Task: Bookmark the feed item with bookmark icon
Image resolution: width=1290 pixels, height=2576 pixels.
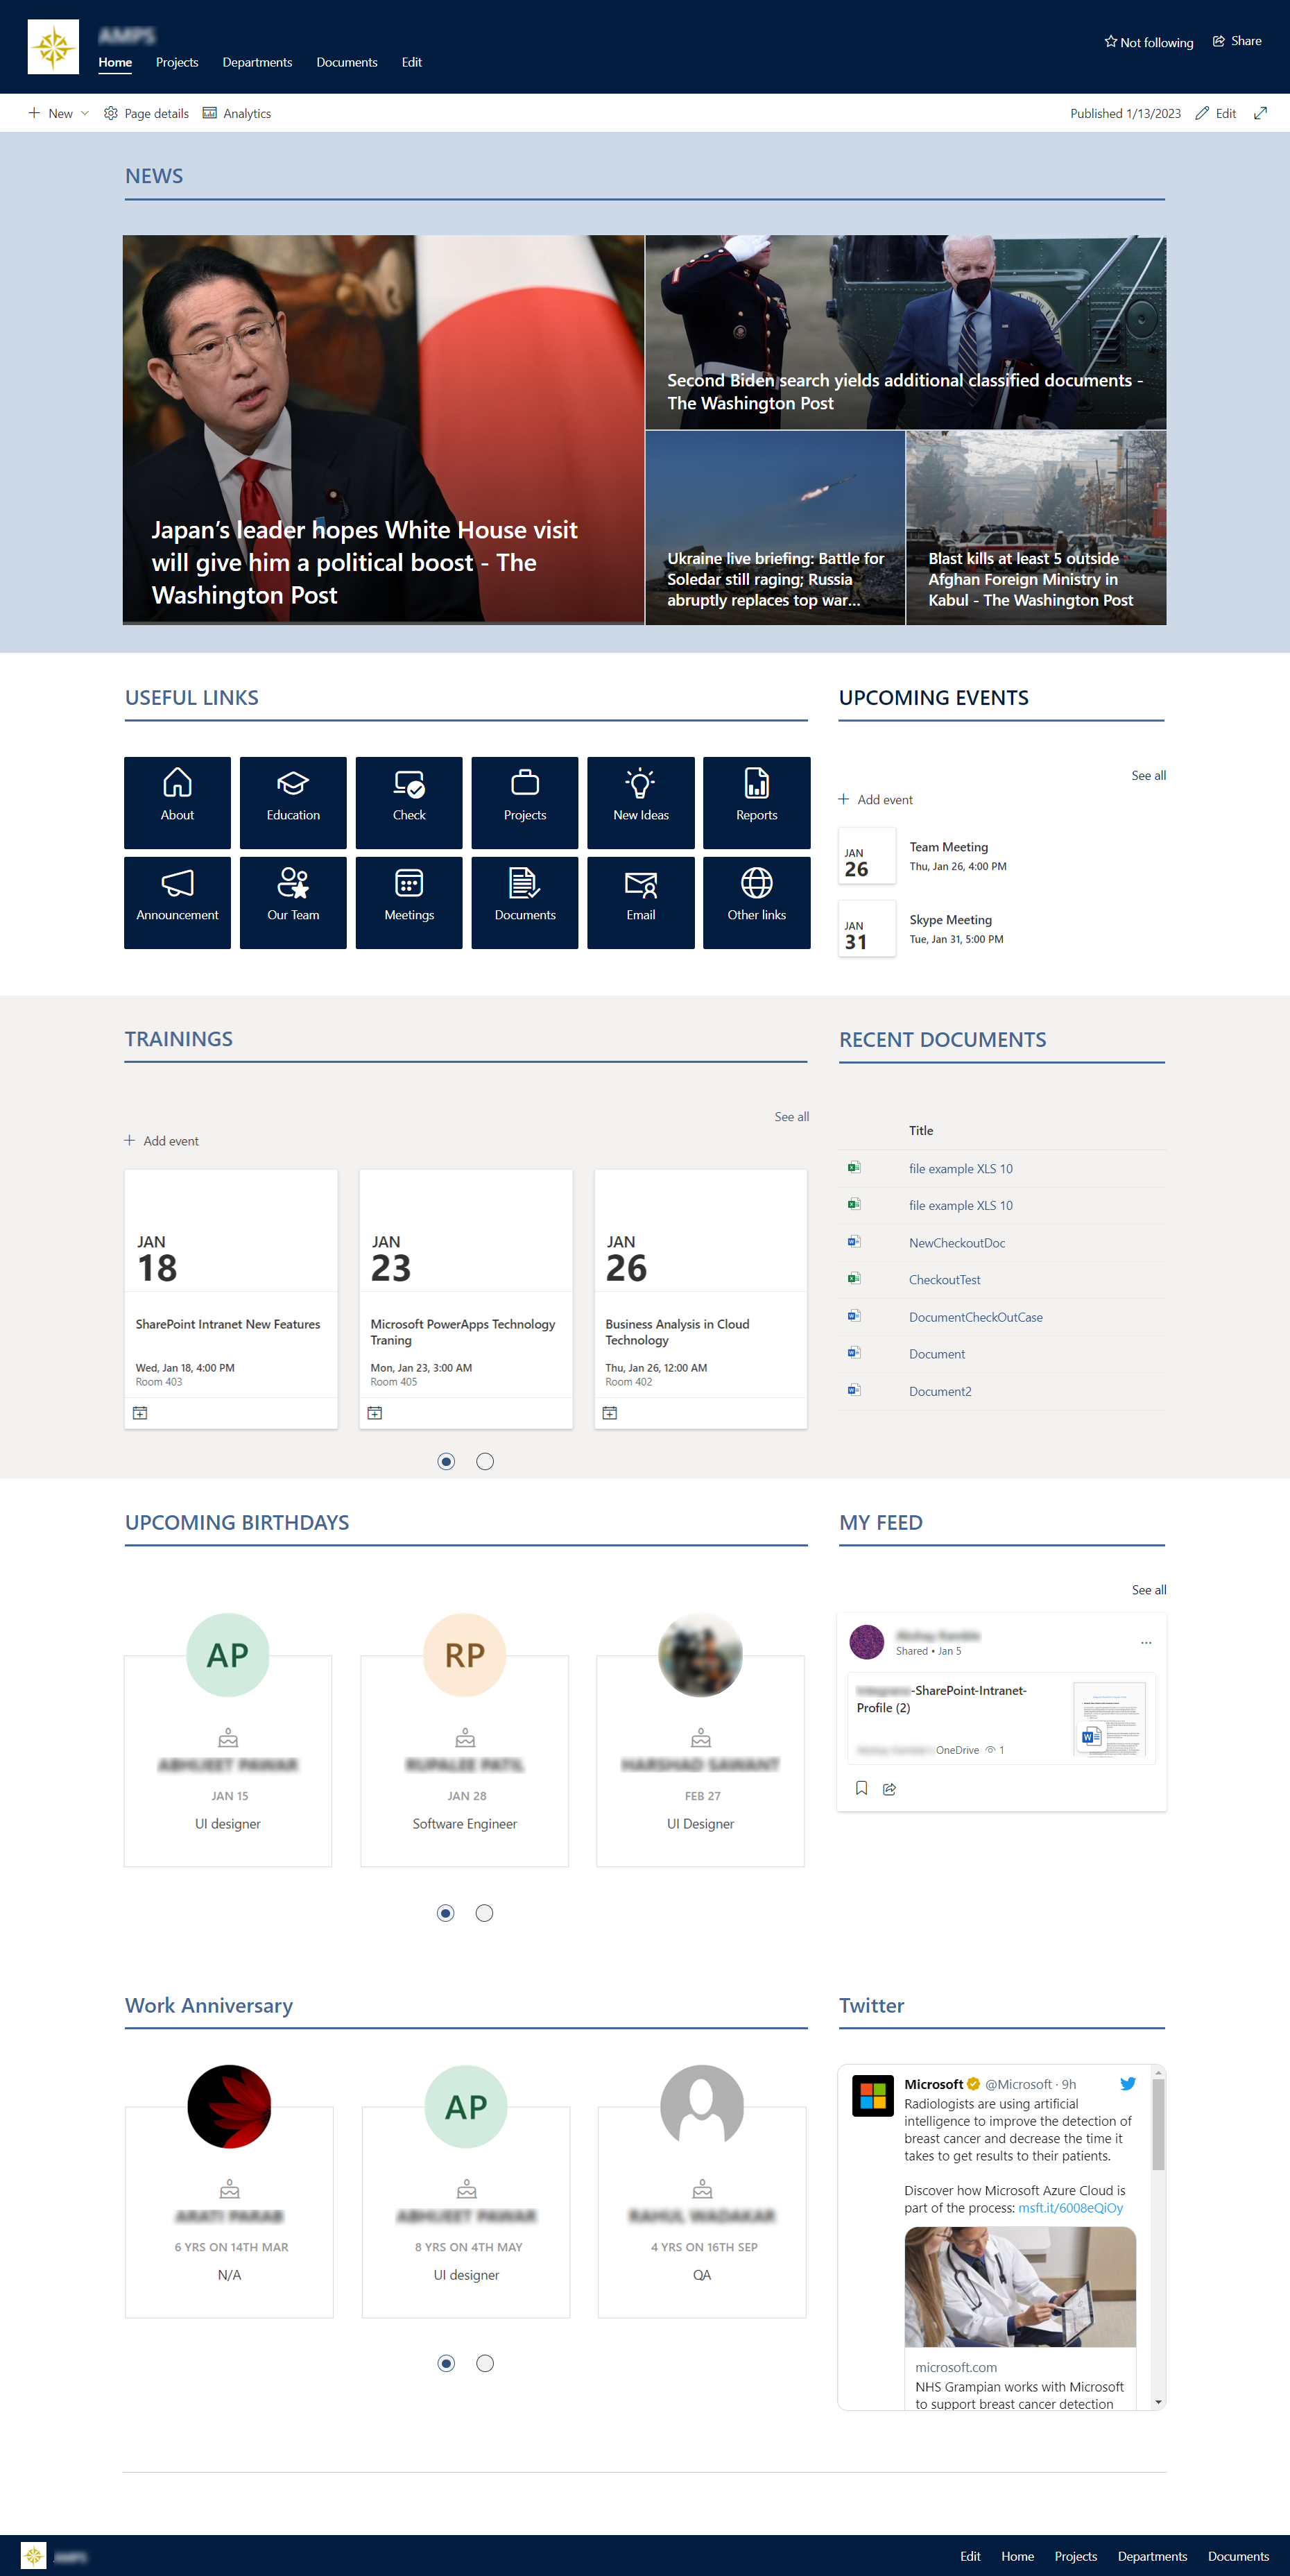Action: pyautogui.click(x=861, y=1788)
